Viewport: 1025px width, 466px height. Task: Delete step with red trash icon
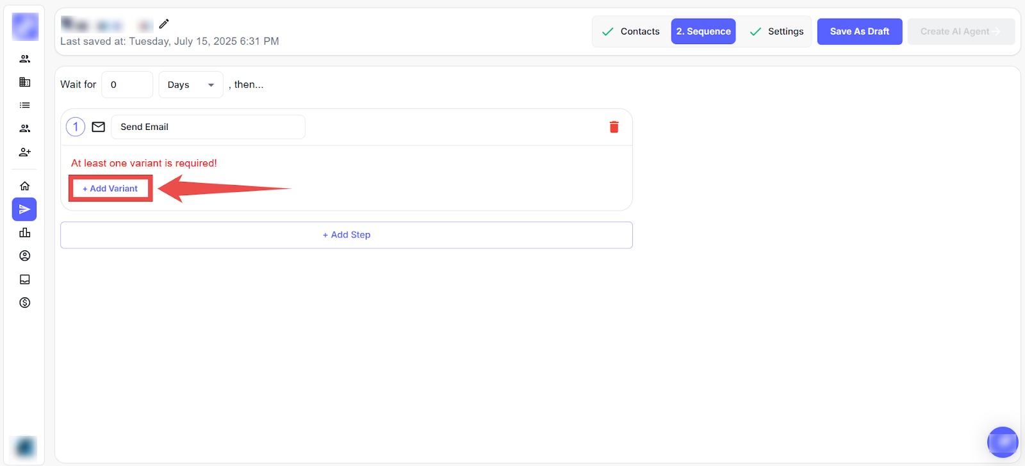point(614,127)
